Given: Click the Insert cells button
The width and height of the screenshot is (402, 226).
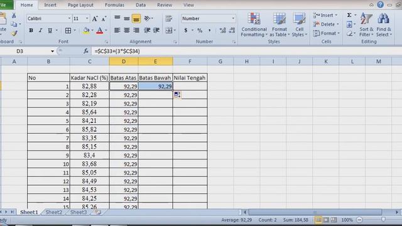Looking at the screenshot, I should point(325,15).
